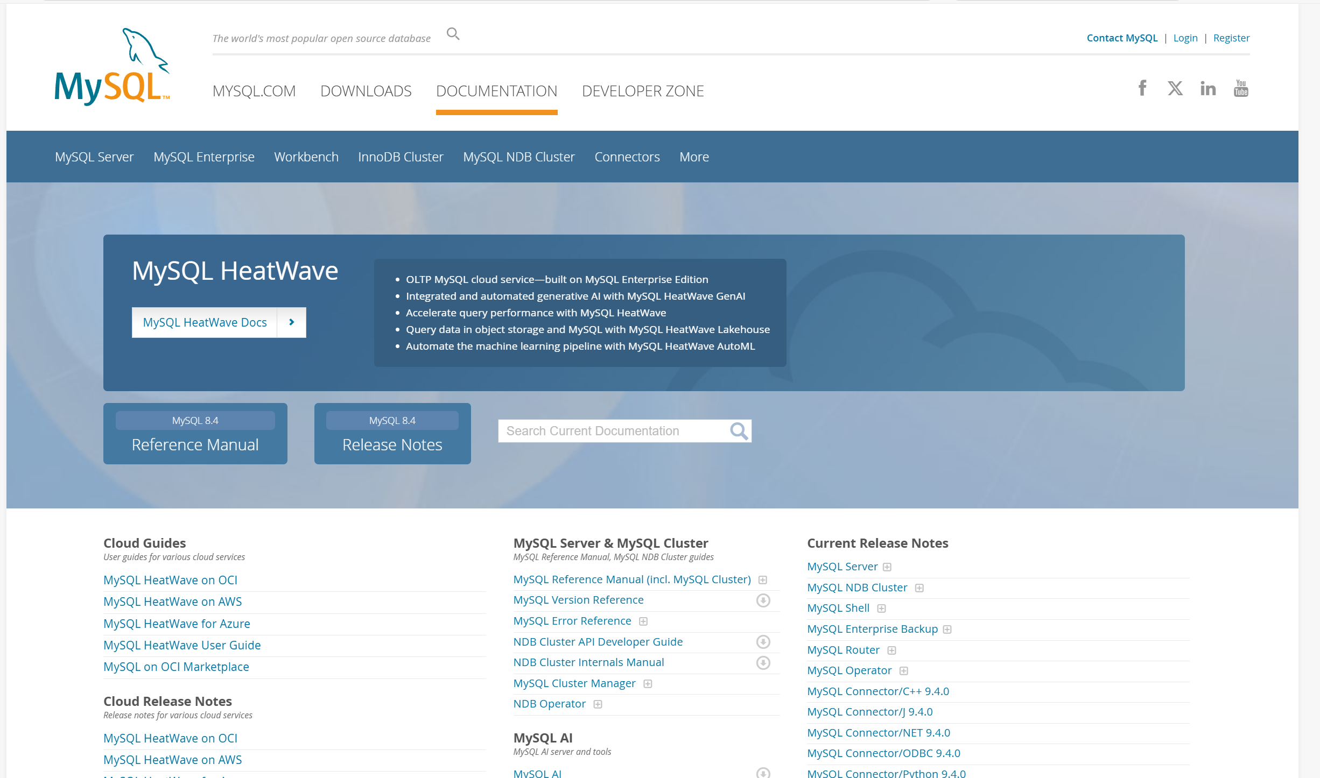
Task: Expand MySQL Error Reference entry
Action: tap(643, 621)
